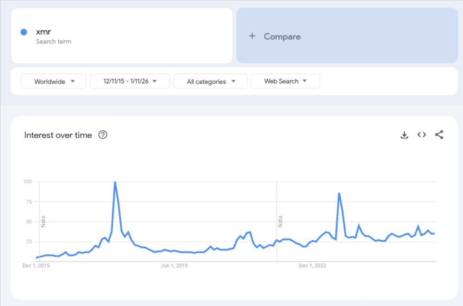Screen dimensions: 463x306
Task: Expand the All categories dropdown
Action: tap(211, 81)
